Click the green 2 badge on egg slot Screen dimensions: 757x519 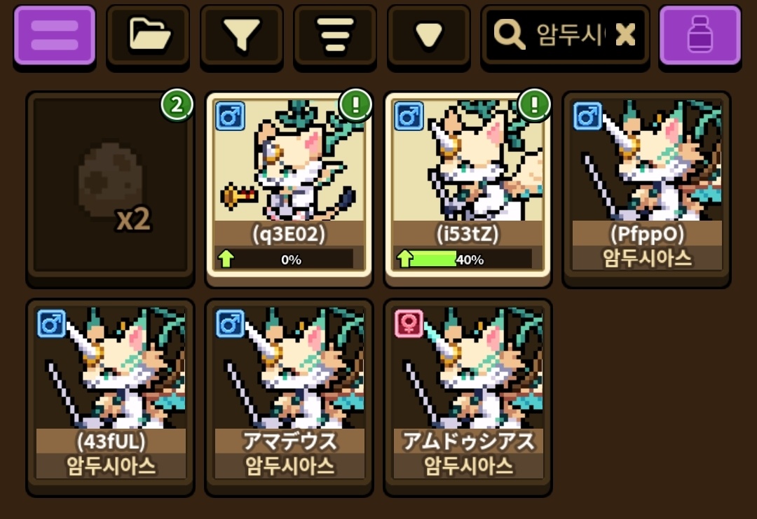pos(177,104)
